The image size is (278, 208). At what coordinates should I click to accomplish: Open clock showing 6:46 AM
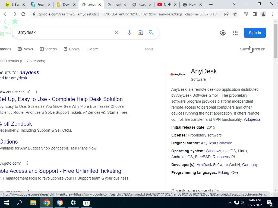tap(255, 203)
